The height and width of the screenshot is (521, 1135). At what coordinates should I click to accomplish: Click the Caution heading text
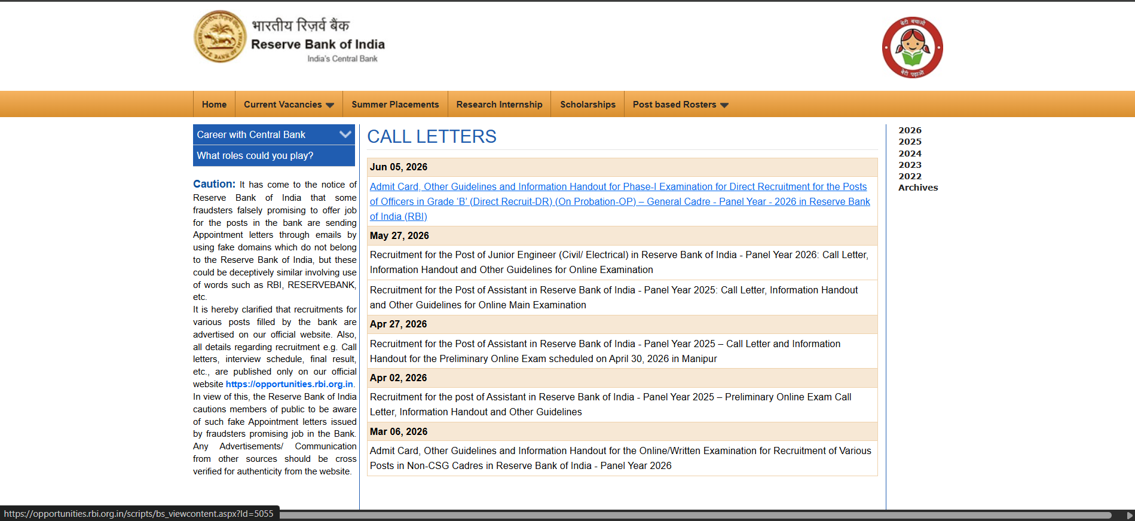coord(214,184)
